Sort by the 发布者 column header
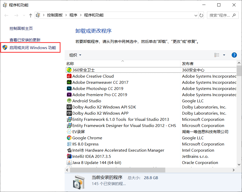This screenshot has height=192, width=242. pos(208,63)
